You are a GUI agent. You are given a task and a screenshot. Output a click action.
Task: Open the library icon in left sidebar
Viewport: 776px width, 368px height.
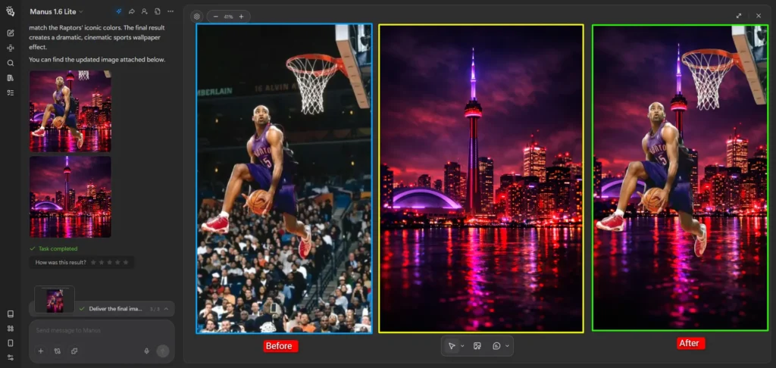coord(11,77)
